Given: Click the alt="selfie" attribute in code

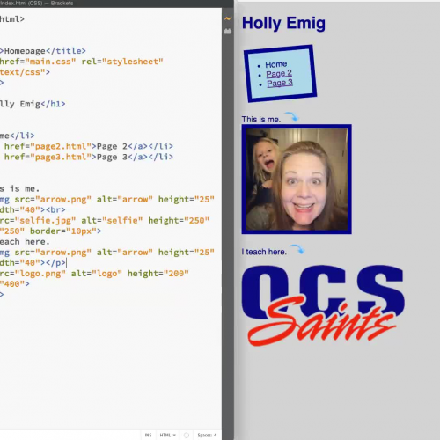Looking at the screenshot, I should (112, 220).
